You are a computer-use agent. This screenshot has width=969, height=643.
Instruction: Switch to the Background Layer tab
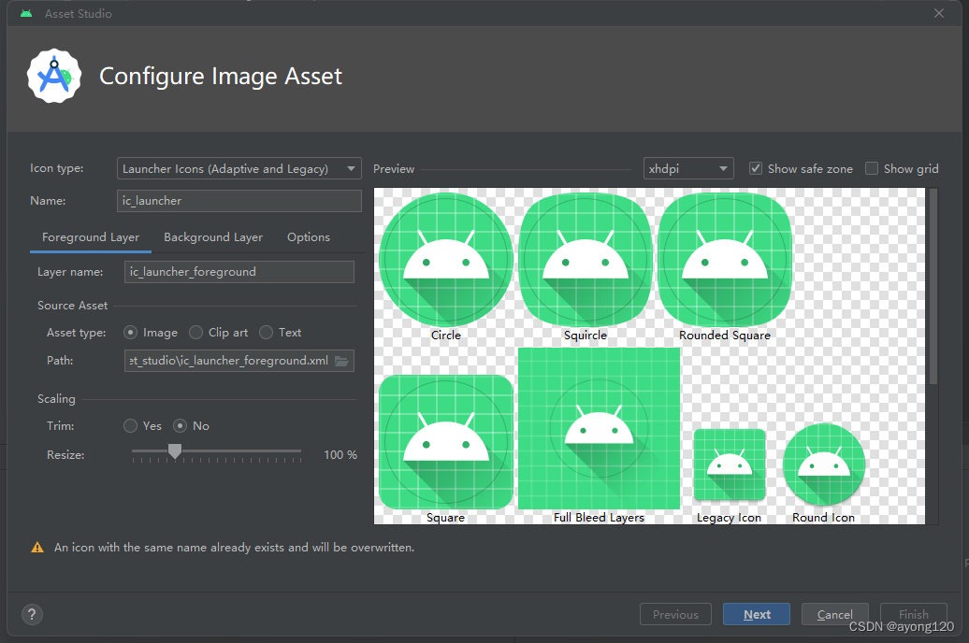[213, 237]
